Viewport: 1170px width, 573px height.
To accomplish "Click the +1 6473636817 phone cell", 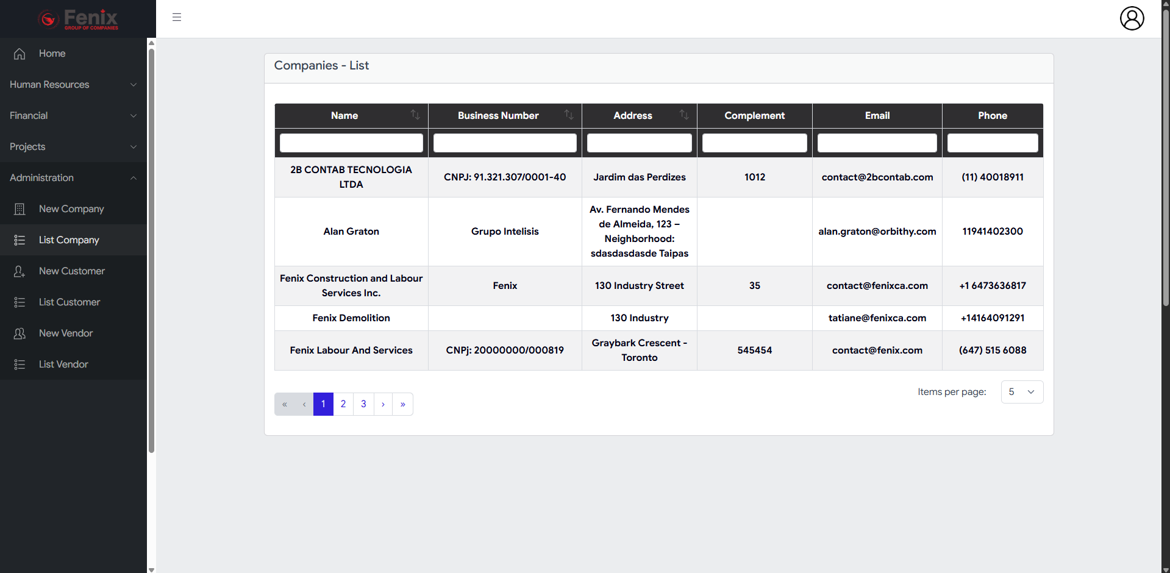I will pos(993,286).
